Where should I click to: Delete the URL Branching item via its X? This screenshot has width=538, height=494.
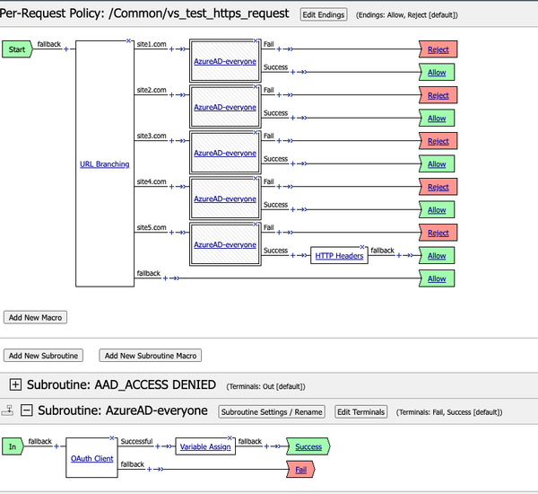click(x=130, y=41)
